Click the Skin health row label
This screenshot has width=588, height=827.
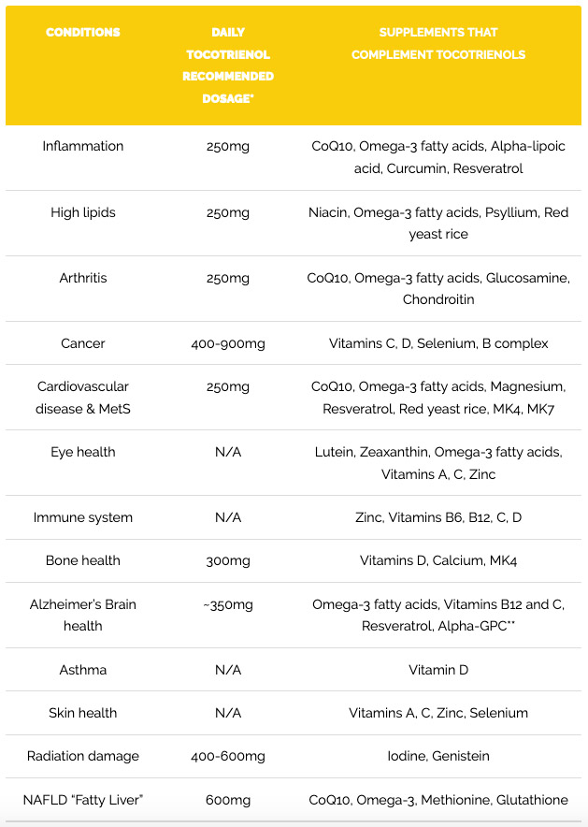(83, 713)
